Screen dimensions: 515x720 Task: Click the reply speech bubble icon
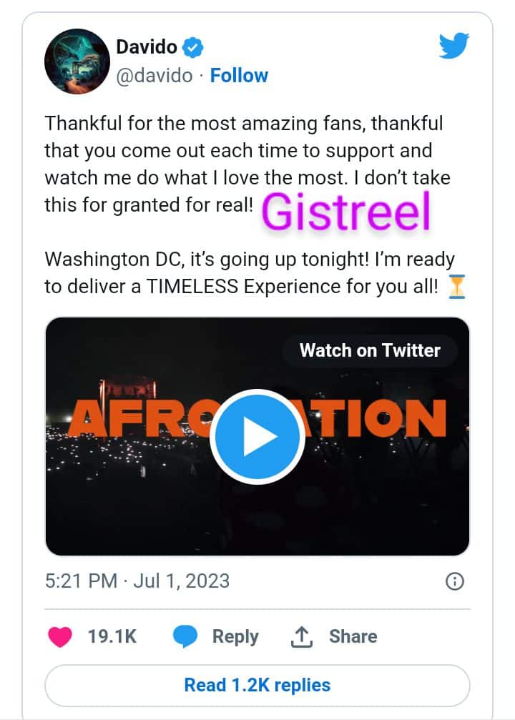coord(186,636)
